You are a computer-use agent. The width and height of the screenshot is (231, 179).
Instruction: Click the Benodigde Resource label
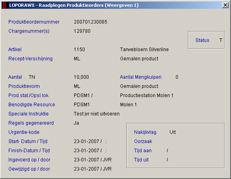coord(32,105)
